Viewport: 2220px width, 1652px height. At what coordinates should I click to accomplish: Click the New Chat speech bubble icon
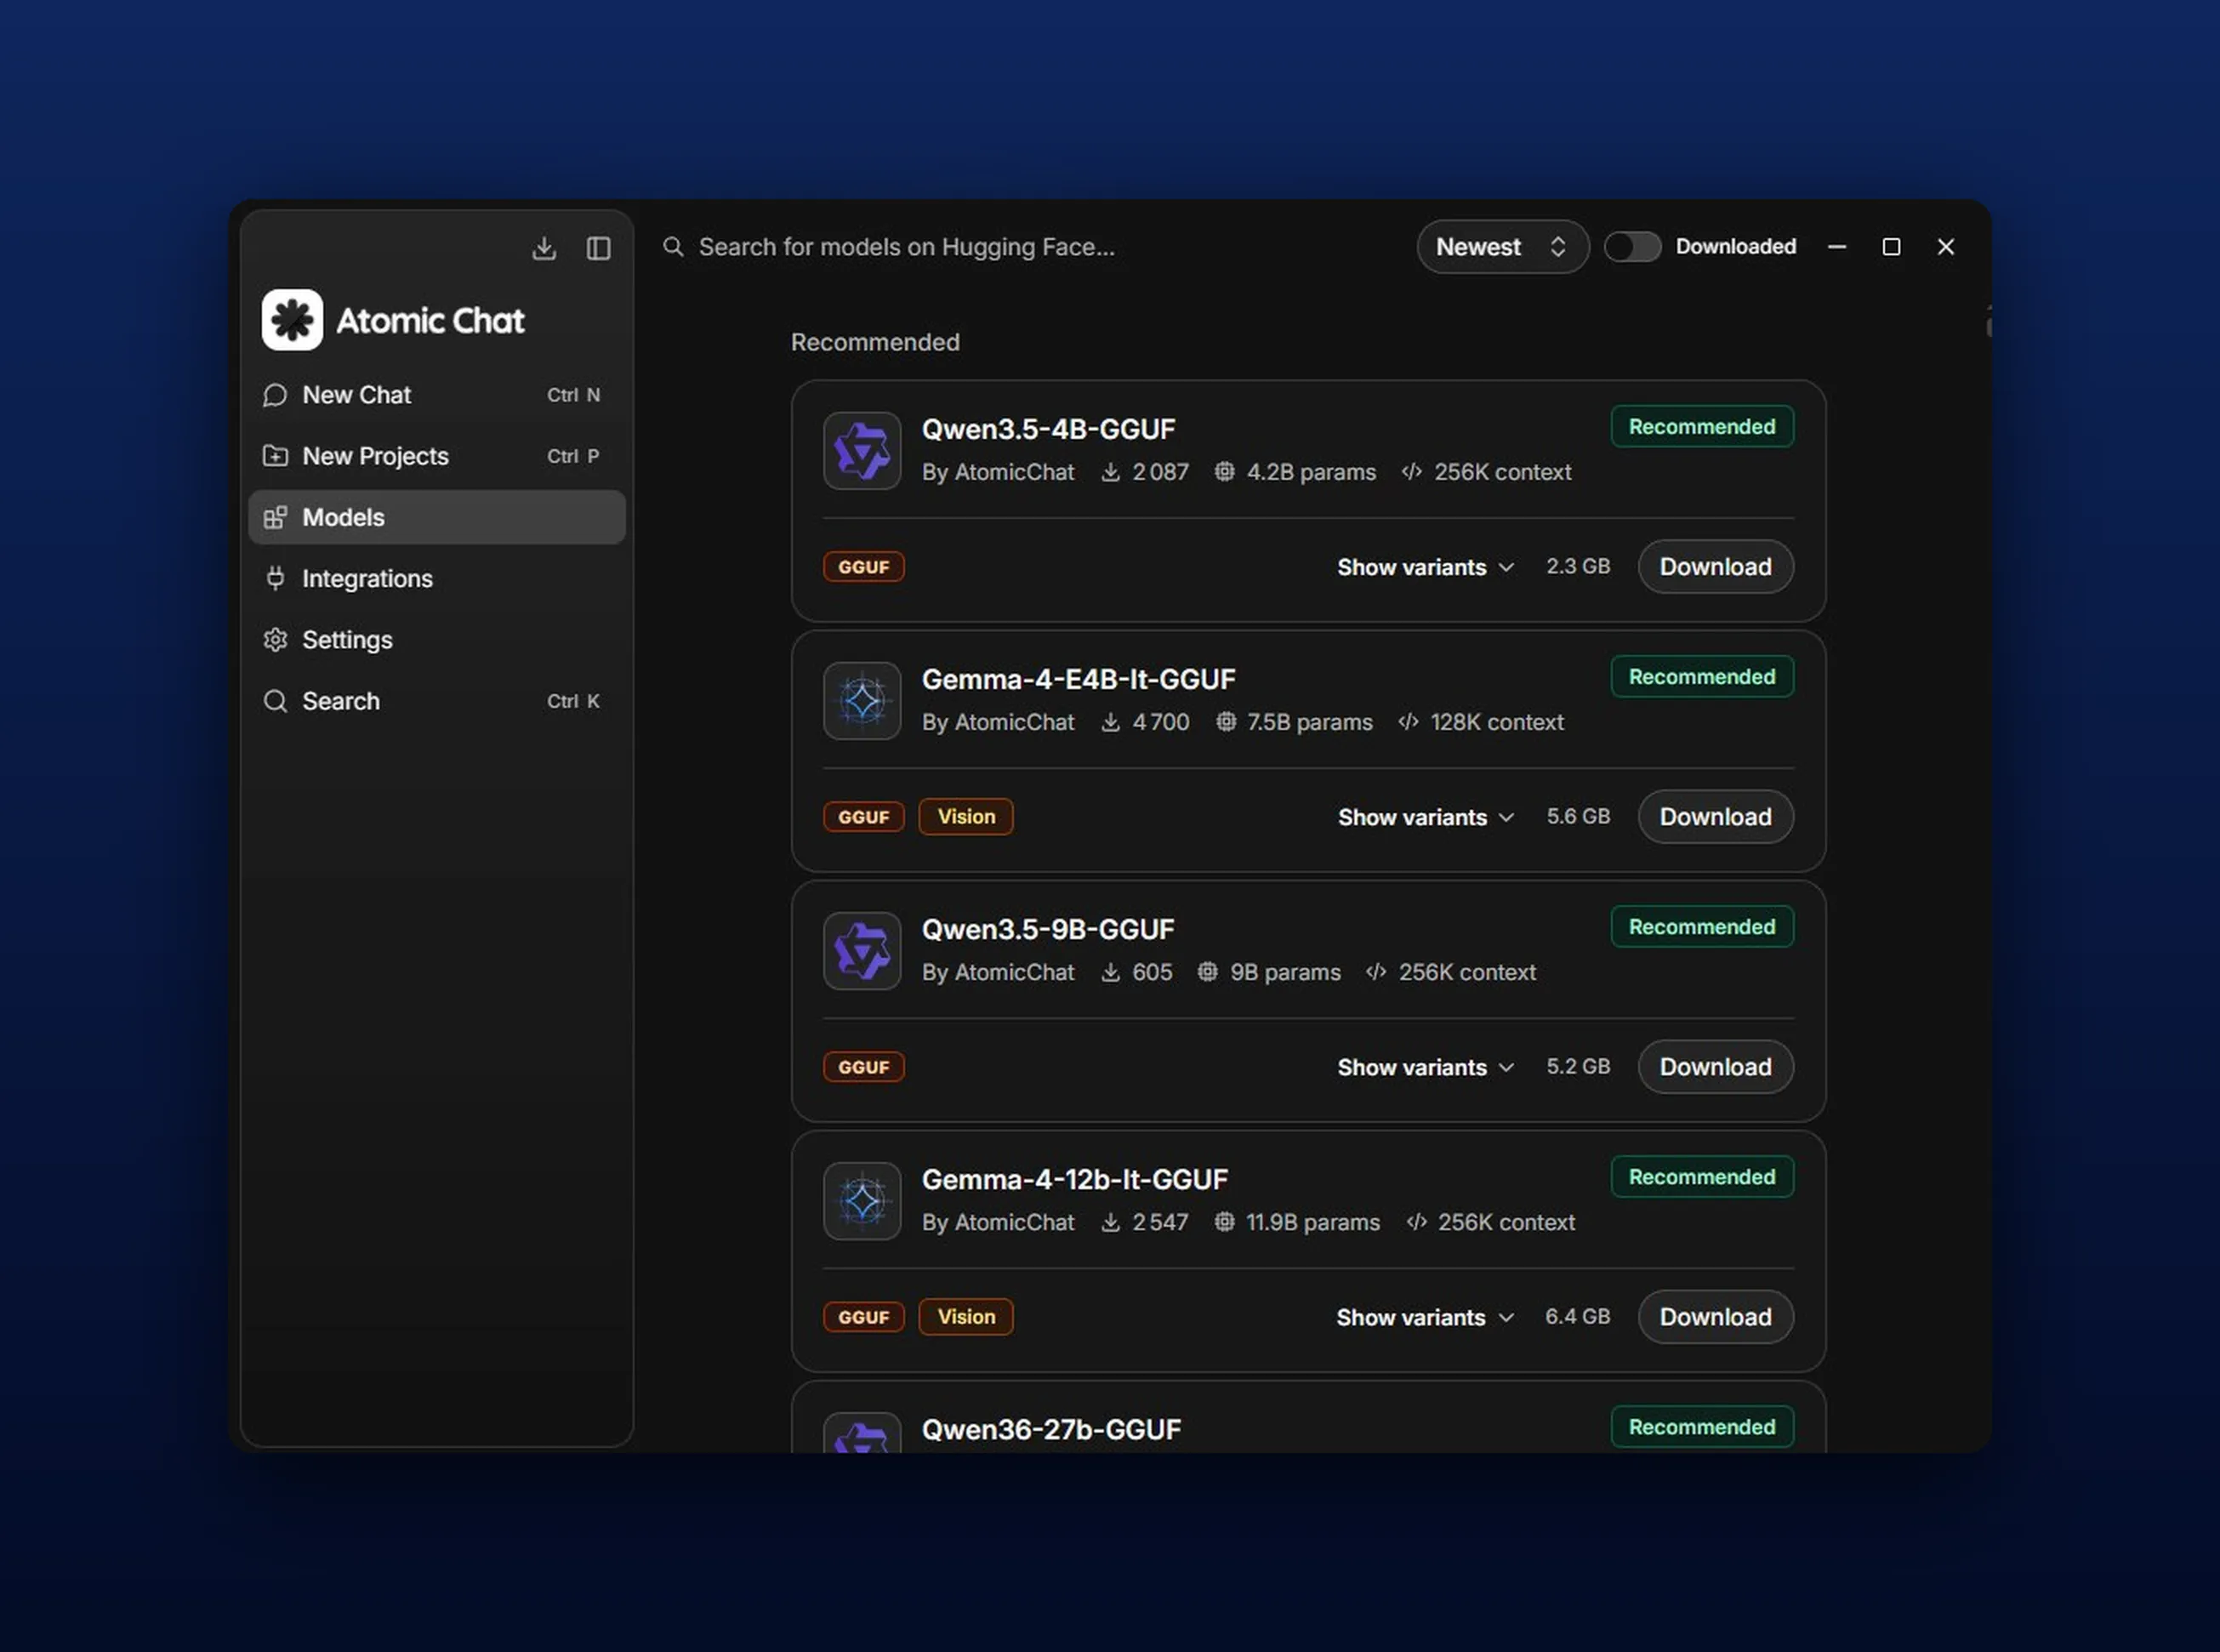(x=275, y=395)
